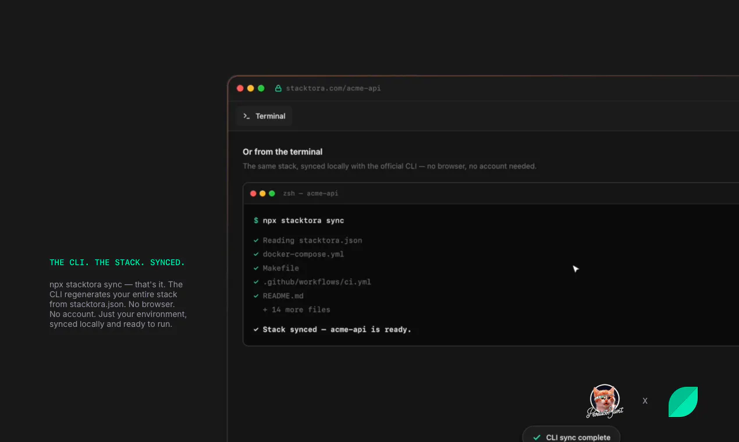Select the 'zsh — acme-api' terminal title
739x442 pixels.
(310, 194)
